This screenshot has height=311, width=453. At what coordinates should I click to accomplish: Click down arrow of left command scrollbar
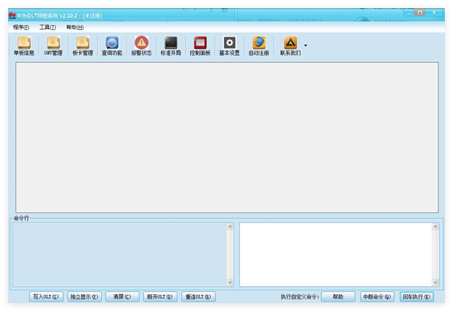(x=230, y=282)
